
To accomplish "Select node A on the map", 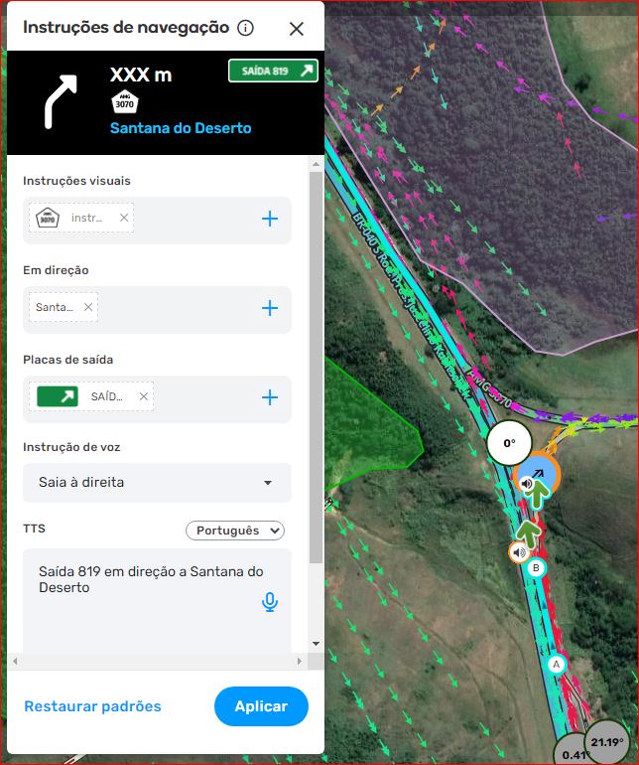I will pos(556,664).
